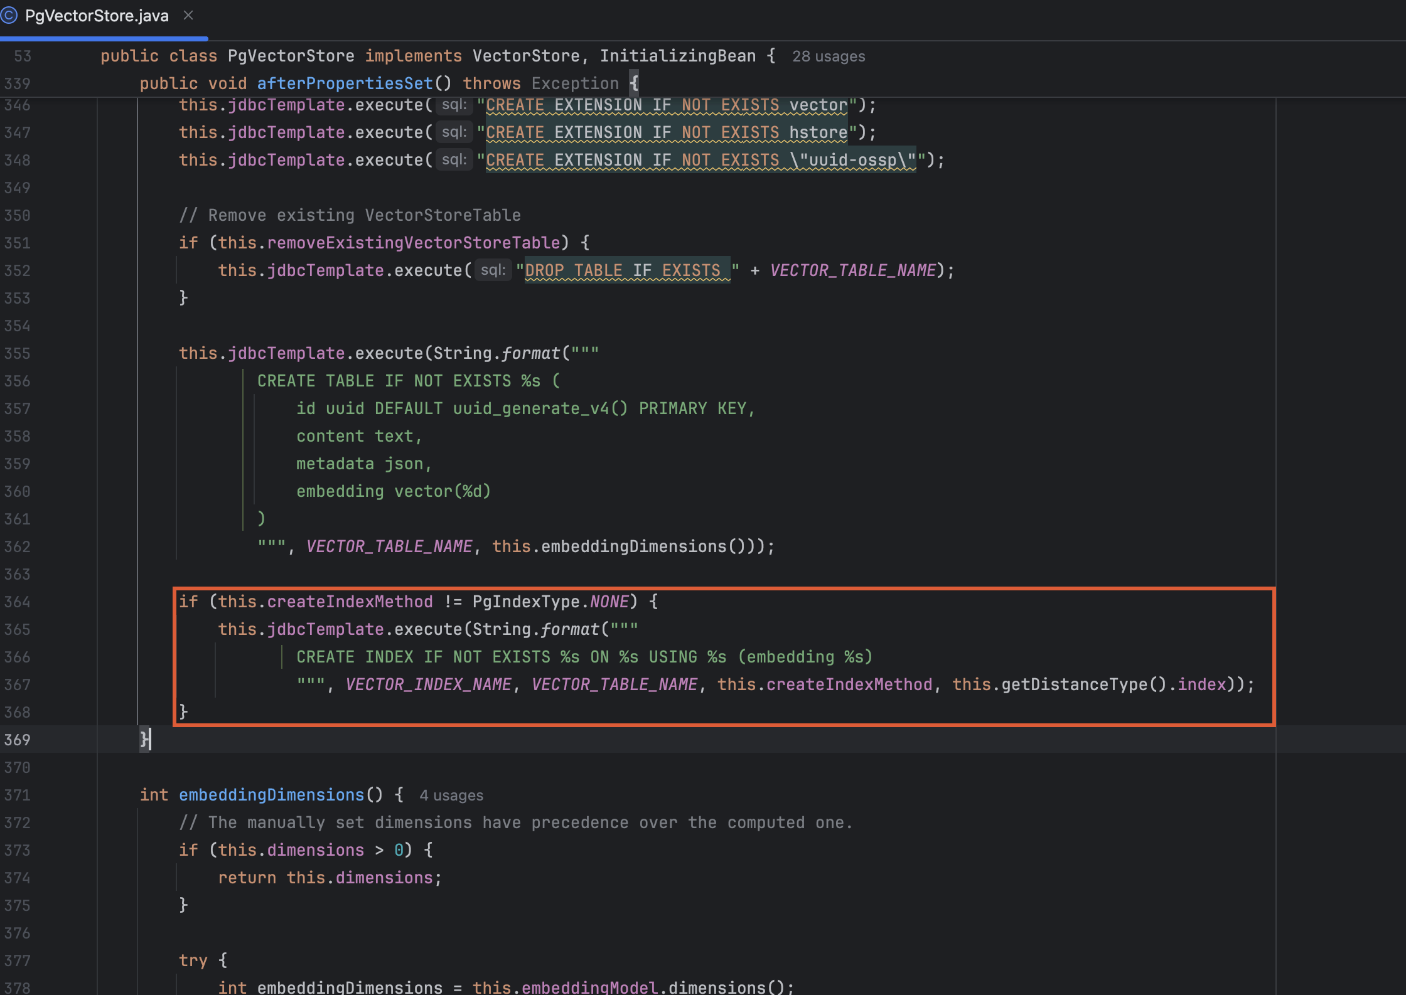The image size is (1406, 995).
Task: Open the '28 usages' inlay hint
Action: [x=829, y=56]
